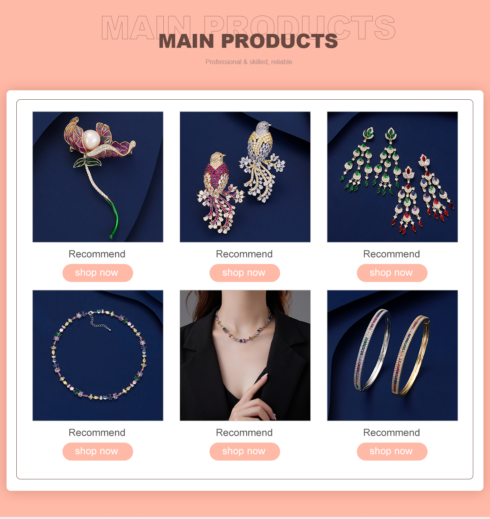This screenshot has width=490, height=519.
Task: Open the model wearing necklace image
Action: (245, 356)
